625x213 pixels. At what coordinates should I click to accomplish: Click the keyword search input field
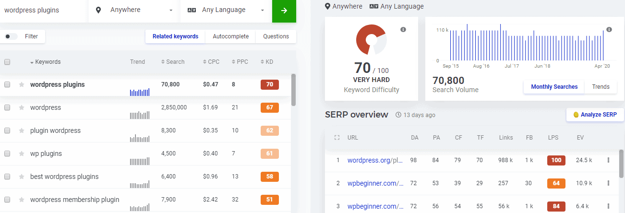[x=43, y=10]
